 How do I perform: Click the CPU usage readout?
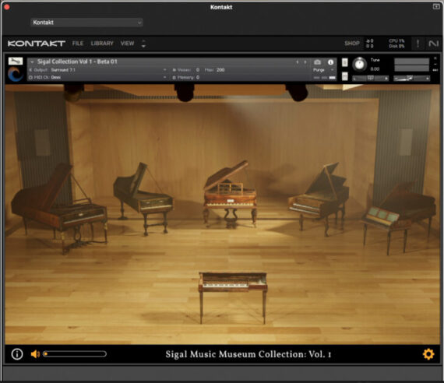[x=396, y=40]
